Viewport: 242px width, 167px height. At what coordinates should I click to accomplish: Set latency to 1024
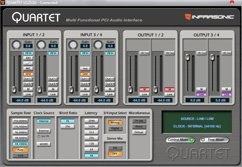91,126
